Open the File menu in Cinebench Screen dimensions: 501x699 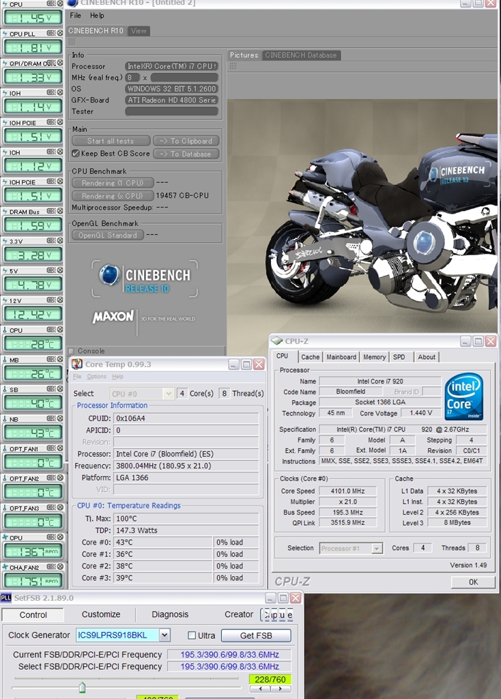coord(76,15)
